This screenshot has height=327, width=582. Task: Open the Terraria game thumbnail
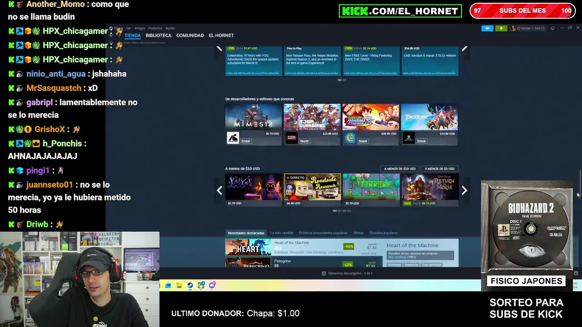click(x=371, y=187)
